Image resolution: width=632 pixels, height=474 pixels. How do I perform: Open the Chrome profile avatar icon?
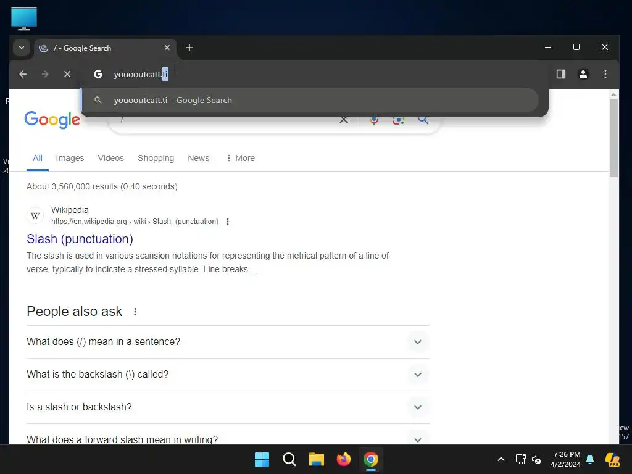[583, 74]
